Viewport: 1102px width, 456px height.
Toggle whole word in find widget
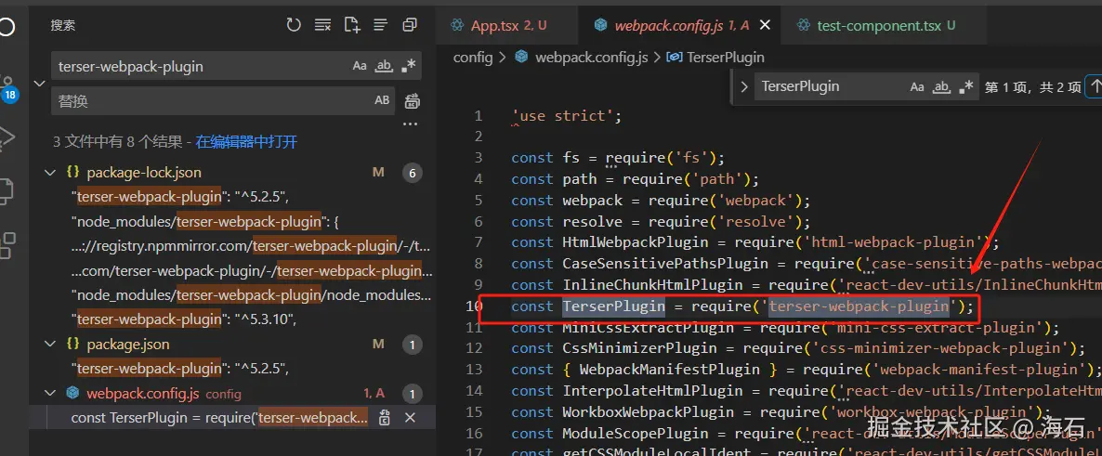[x=941, y=87]
